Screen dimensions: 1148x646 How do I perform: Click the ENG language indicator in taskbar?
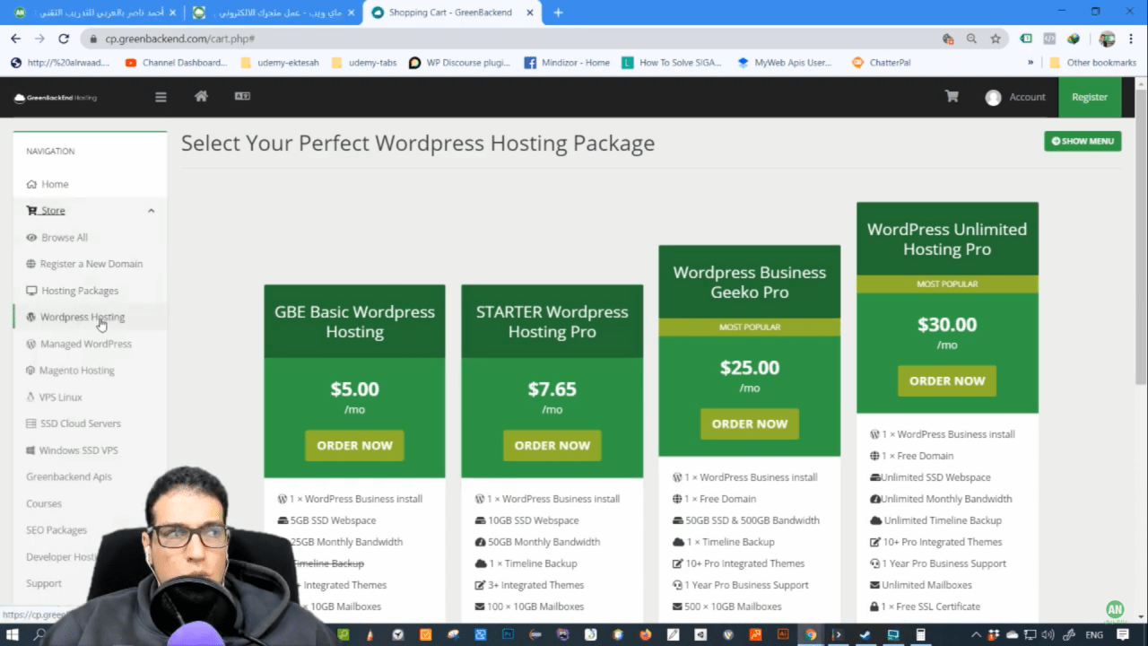point(1095,634)
